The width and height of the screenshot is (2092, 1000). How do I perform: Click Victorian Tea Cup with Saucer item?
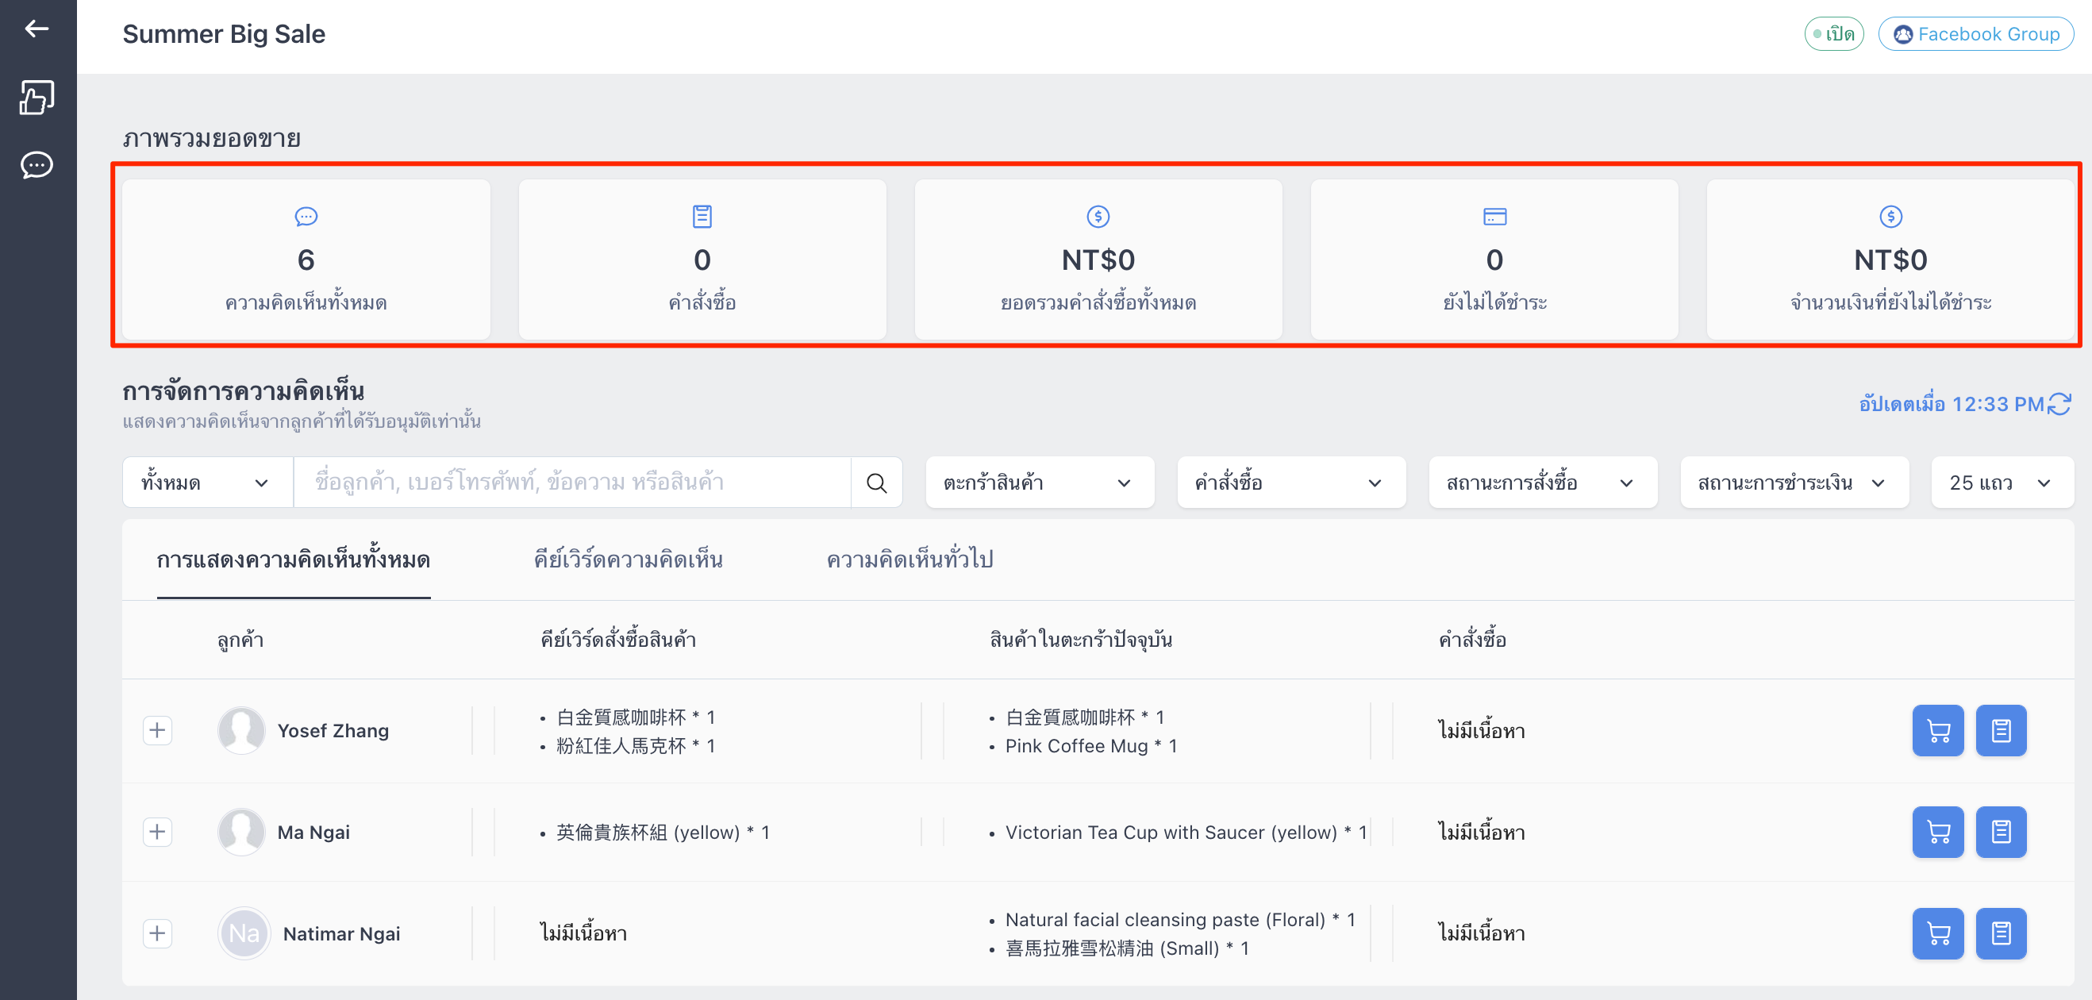click(x=1186, y=833)
